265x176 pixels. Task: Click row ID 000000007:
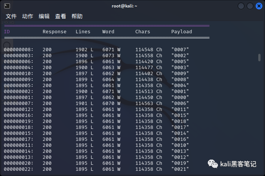(x=19, y=103)
